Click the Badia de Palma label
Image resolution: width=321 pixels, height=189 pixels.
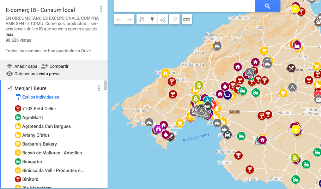point(196,137)
